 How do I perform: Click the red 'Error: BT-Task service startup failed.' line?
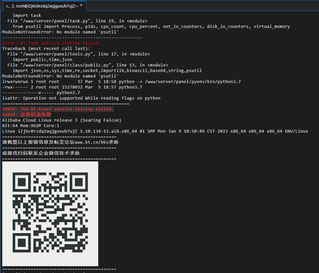[x=52, y=43]
